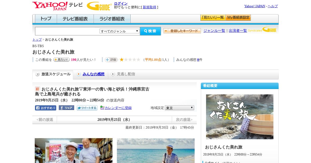The height and width of the screenshot is (163, 311).
Task: Click the 最終更新日 timestamp text
Action: [160, 128]
